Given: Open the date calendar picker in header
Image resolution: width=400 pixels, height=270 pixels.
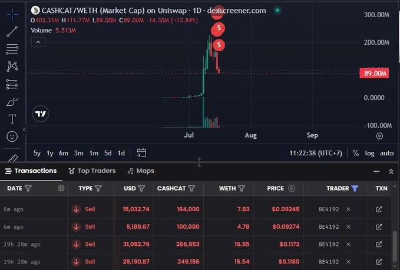Looking at the screenshot, I should pyautogui.click(x=61, y=188).
